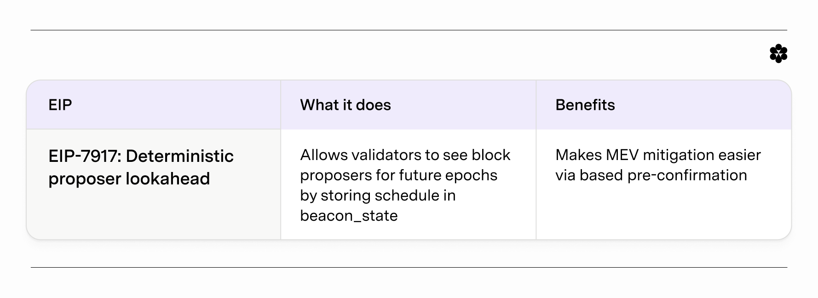Click the "Makes MEV mitigation easier" line
This screenshot has height=298, width=818.
tap(658, 155)
